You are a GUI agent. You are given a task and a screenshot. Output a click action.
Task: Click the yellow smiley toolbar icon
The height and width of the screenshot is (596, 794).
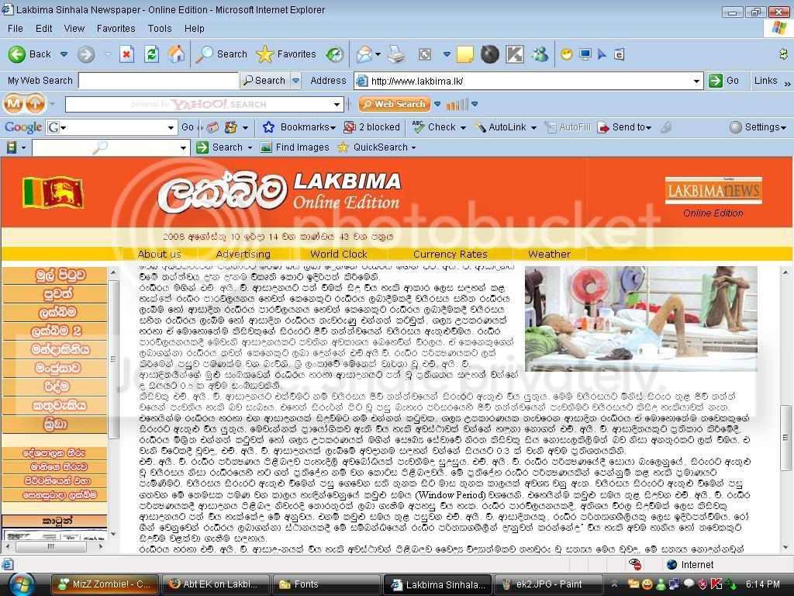click(x=567, y=54)
